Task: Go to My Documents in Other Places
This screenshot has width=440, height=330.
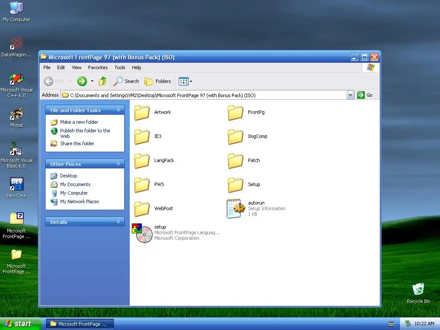Action: tap(75, 184)
